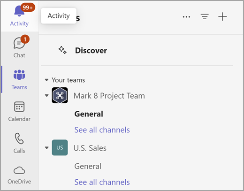This screenshot has width=244, height=191.
Task: Click the Your teams heading text
Action: [x=69, y=80]
